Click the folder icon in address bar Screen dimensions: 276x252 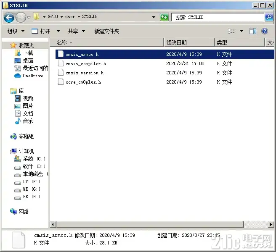point(37,17)
